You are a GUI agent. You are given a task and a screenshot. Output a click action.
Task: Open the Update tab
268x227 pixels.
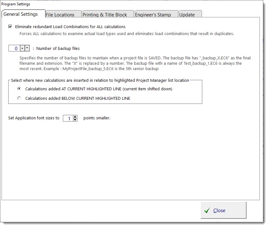pos(187,15)
